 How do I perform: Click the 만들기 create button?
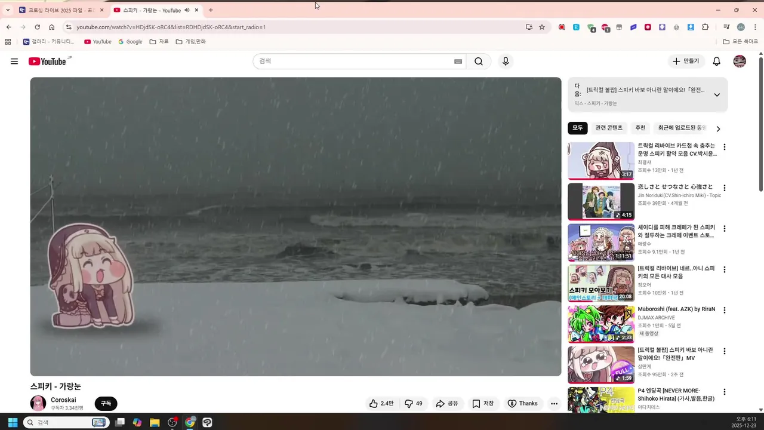point(686,62)
